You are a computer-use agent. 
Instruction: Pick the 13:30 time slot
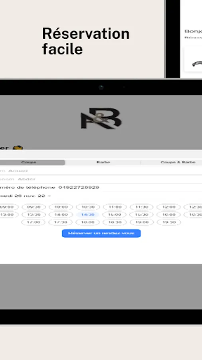(x=34, y=215)
